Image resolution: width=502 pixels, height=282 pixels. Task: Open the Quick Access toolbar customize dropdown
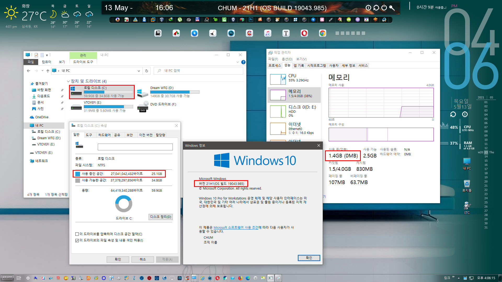tap(47, 55)
